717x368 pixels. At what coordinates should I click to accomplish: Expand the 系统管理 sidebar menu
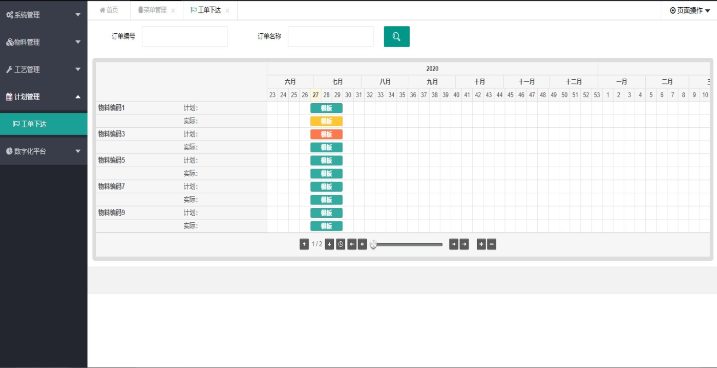pos(44,15)
